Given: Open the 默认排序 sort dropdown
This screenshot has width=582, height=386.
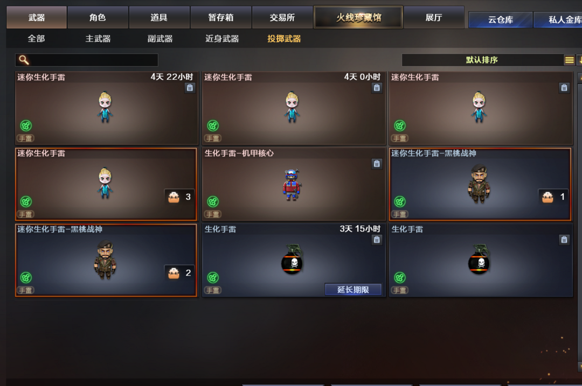Looking at the screenshot, I should (x=482, y=60).
